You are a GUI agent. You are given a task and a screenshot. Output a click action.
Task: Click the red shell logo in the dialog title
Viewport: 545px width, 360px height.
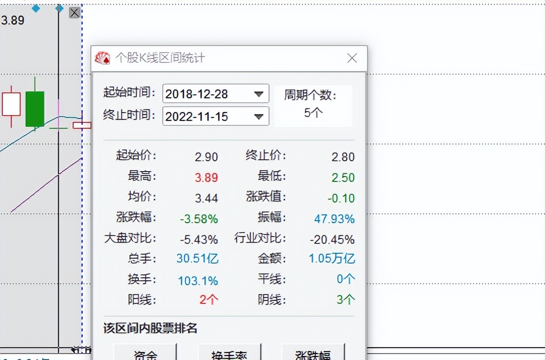pyautogui.click(x=103, y=58)
